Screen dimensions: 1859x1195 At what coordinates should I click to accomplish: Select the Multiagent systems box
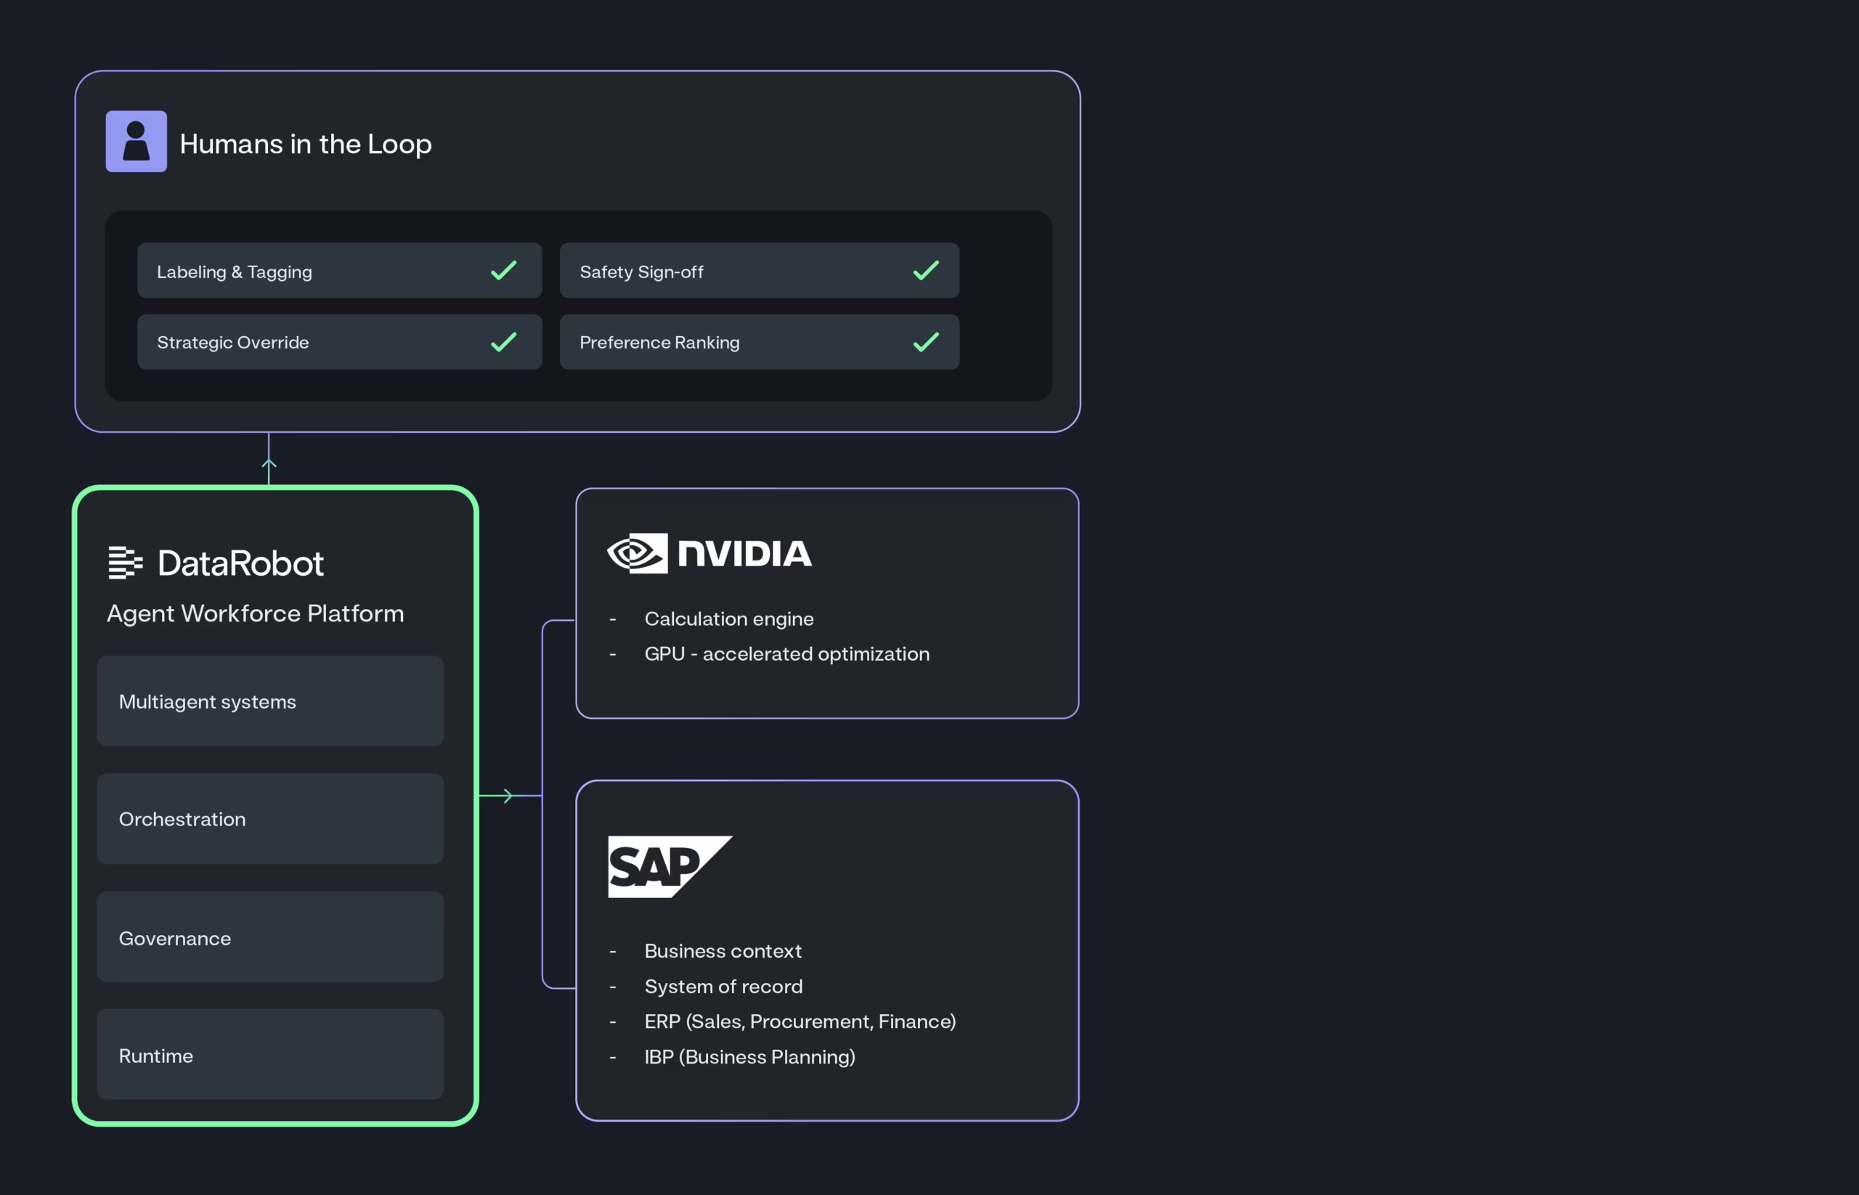[x=270, y=701]
